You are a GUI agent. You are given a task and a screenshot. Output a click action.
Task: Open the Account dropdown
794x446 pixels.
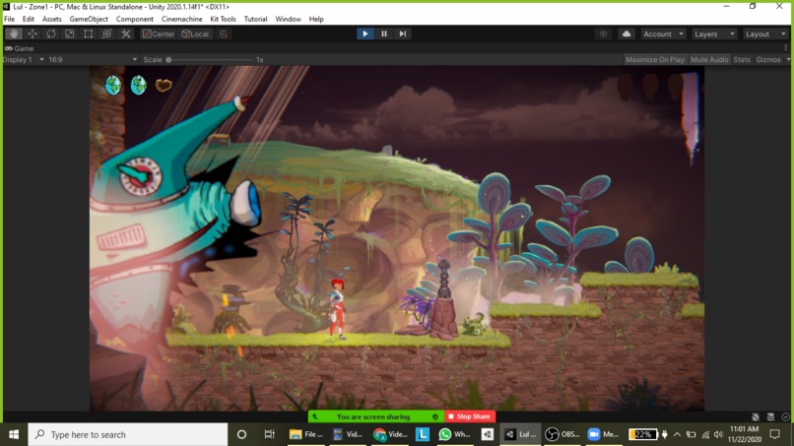pyautogui.click(x=663, y=33)
